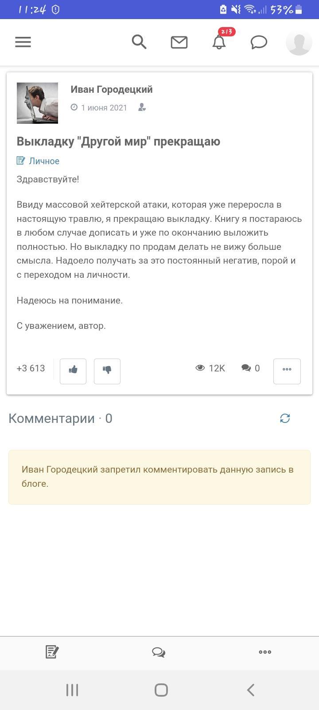Open blog writing icon in bottom bar

pyautogui.click(x=52, y=652)
